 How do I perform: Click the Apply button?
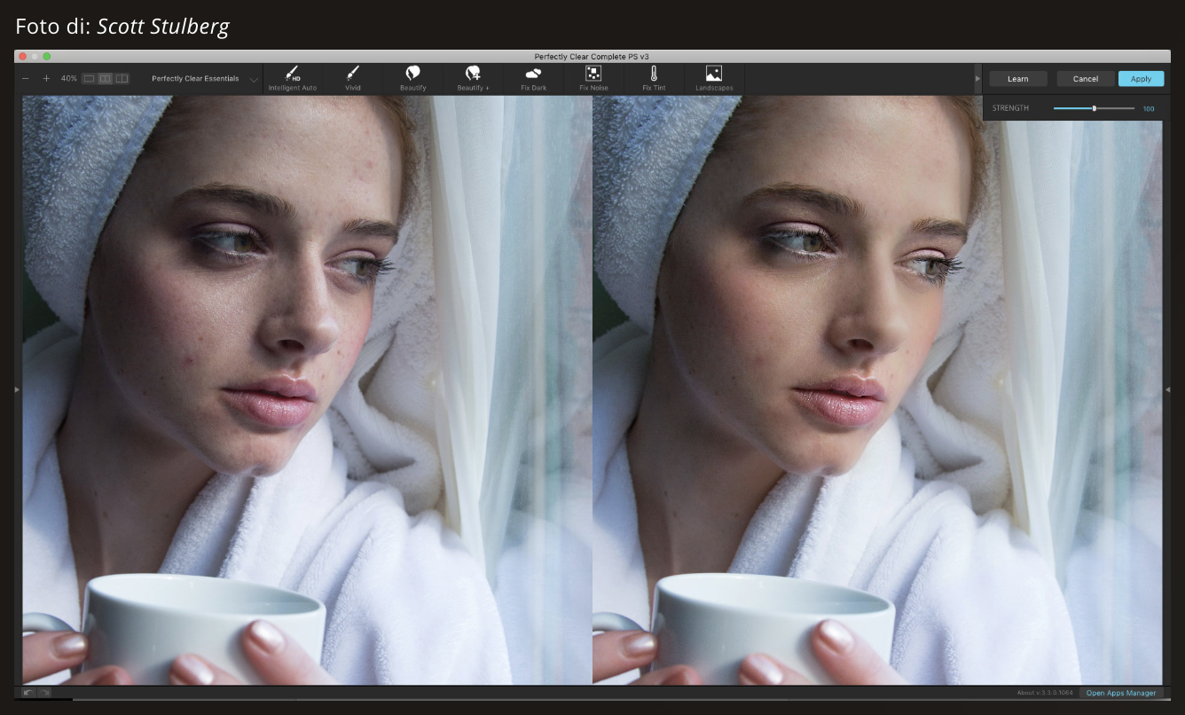[1141, 79]
